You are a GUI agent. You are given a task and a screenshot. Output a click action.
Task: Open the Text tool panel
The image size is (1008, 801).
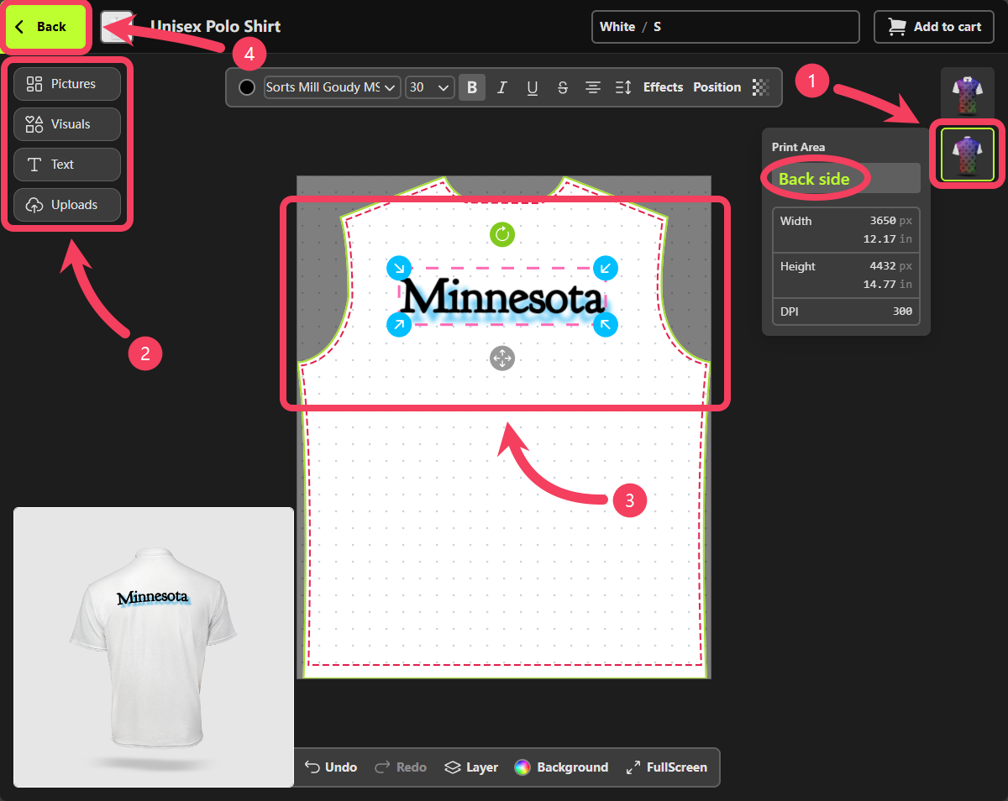pyautogui.click(x=67, y=165)
